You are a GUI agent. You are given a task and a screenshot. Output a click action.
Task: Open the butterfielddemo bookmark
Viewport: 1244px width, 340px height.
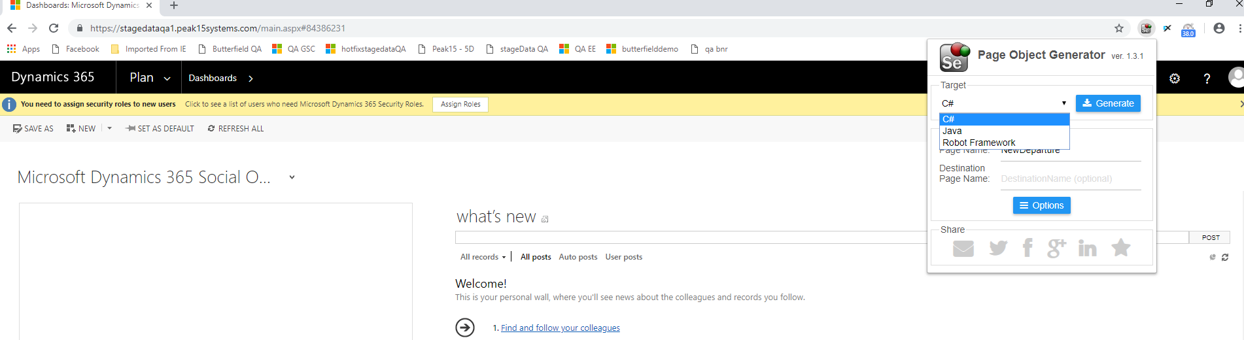click(x=642, y=49)
